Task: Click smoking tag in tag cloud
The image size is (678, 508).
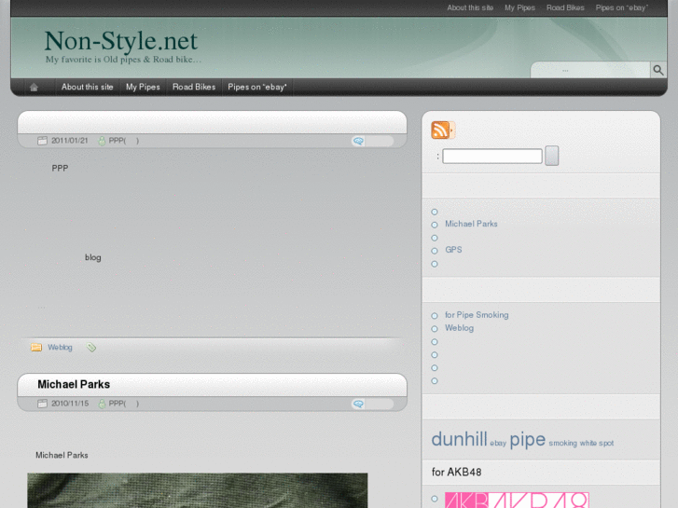Action: [562, 443]
